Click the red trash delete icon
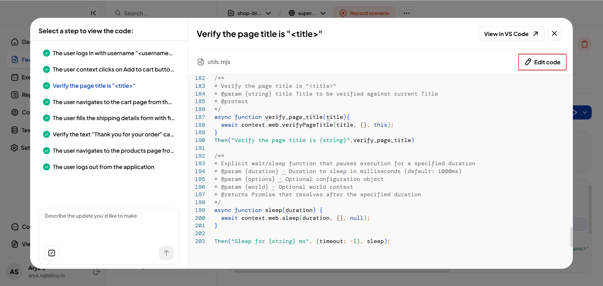This screenshot has height=286, width=603. point(584,44)
